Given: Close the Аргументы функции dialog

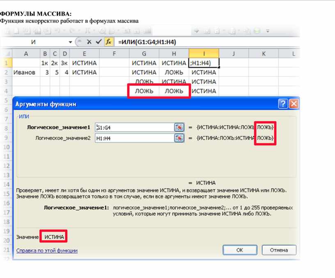Looking at the screenshot, I should coord(294,104).
